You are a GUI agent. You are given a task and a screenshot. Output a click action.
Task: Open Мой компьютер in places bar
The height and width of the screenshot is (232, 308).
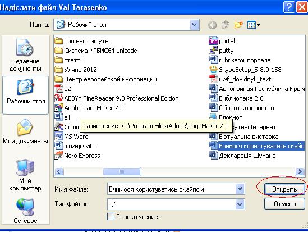point(25,175)
